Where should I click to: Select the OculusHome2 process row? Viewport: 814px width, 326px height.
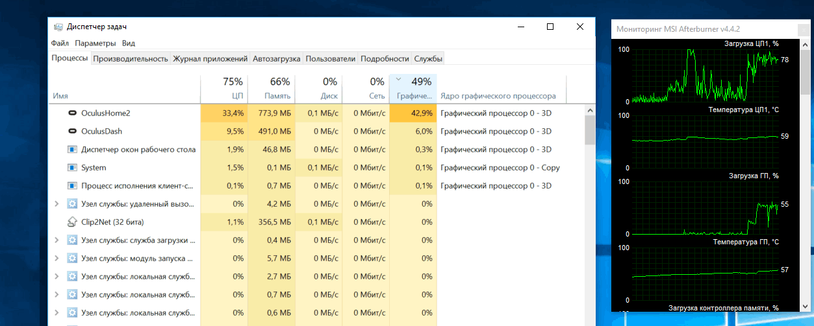(x=316, y=113)
